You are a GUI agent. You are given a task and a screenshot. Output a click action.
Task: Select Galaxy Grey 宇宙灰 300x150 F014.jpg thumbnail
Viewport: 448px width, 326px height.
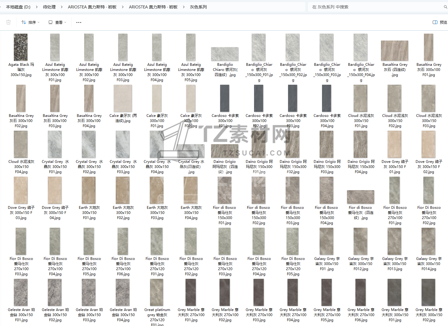(x=428, y=241)
